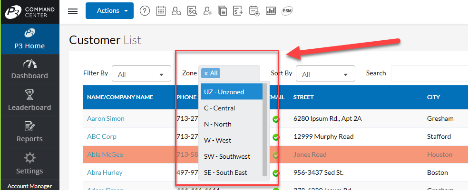Click the add customer person-plus icon

tap(207, 11)
